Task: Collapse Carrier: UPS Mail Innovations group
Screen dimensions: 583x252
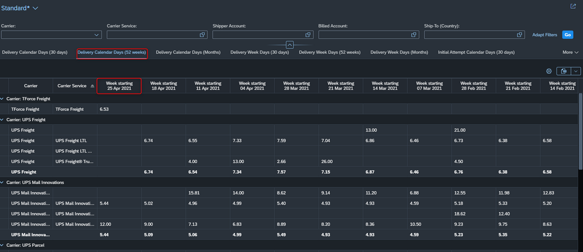Action: point(3,182)
